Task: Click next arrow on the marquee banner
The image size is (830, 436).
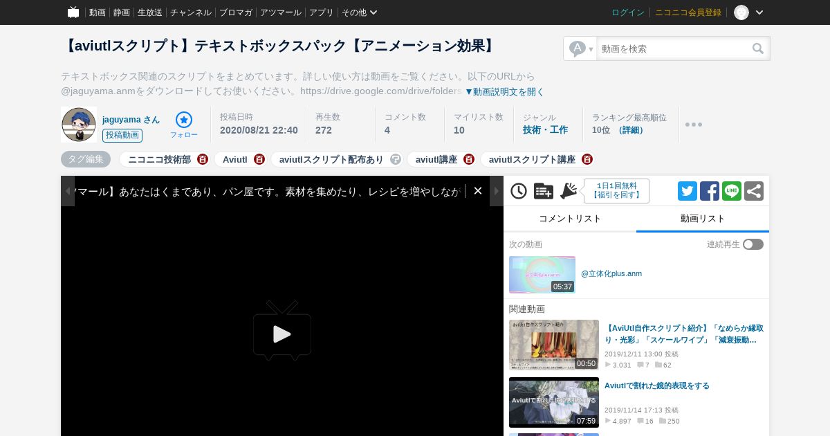Action: (x=497, y=191)
